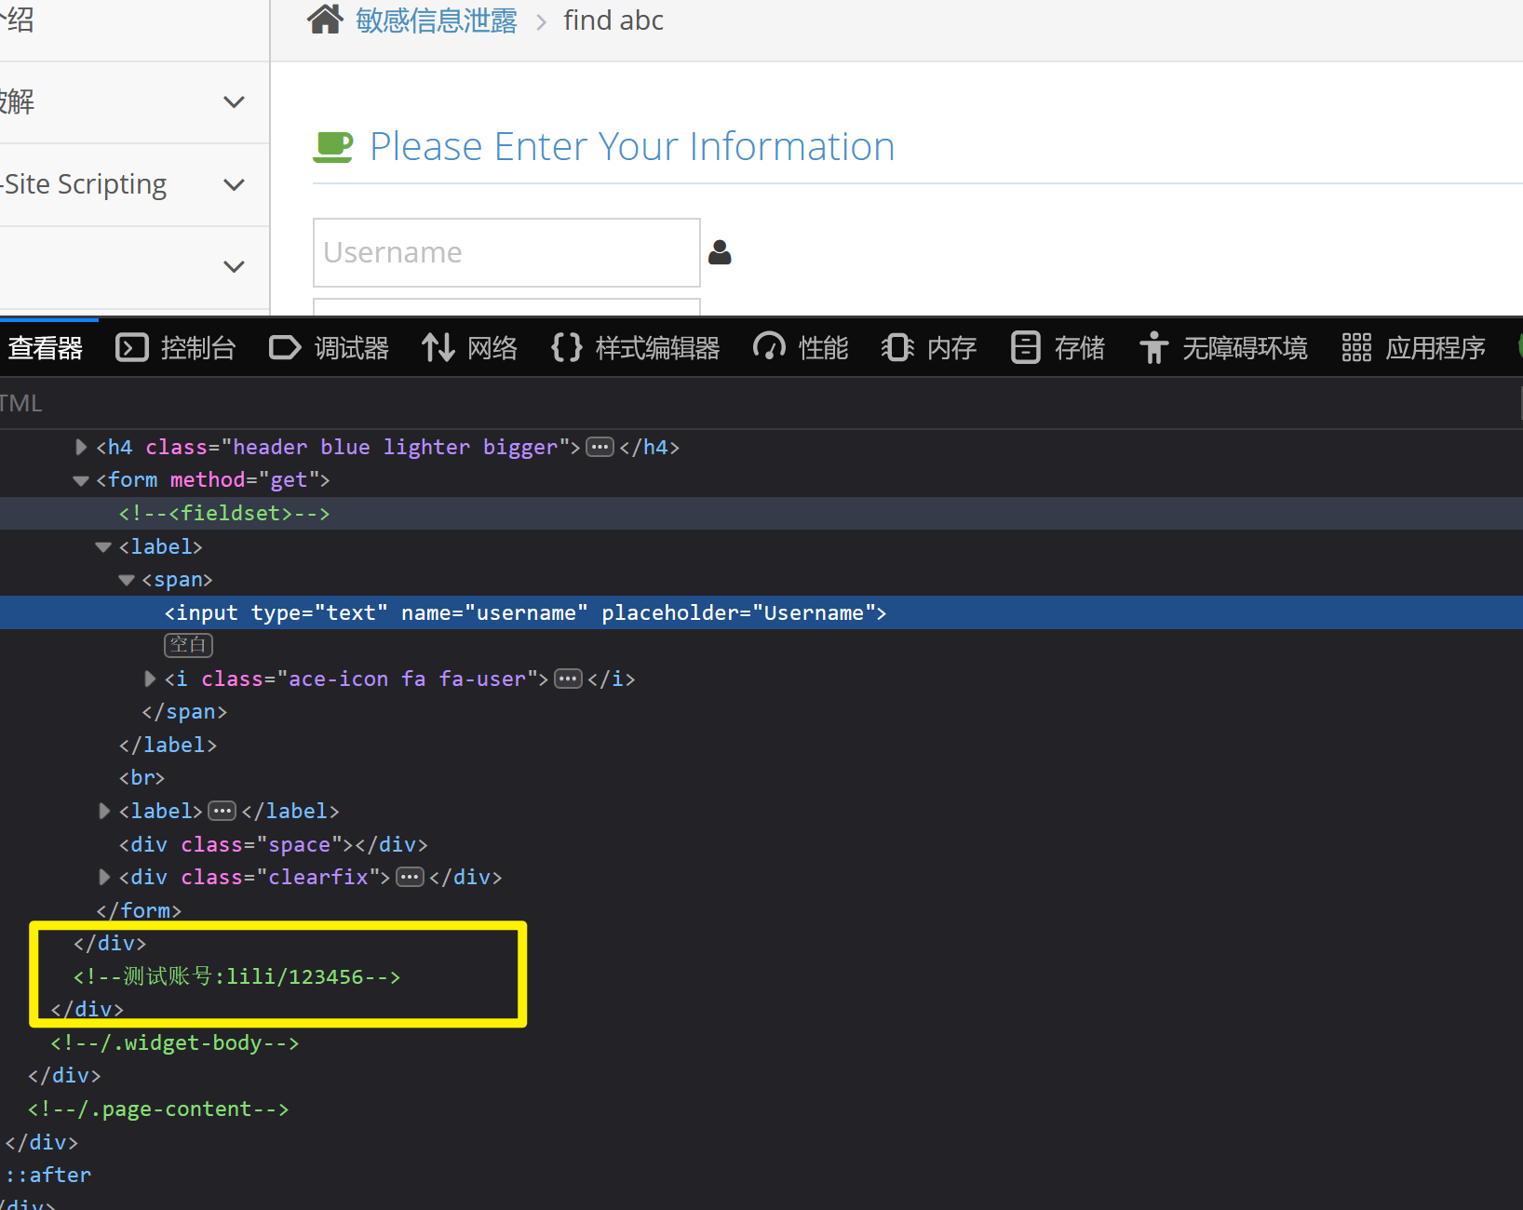Click the ellipsis badge in clearfix div
The width and height of the screenshot is (1523, 1210).
[410, 878]
